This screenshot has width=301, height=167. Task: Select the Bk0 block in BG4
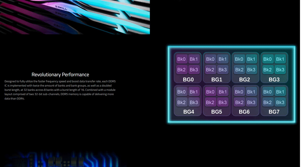pos(182,92)
